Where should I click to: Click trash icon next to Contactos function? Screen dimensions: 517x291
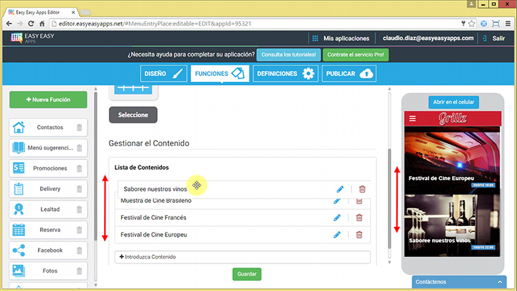point(79,128)
